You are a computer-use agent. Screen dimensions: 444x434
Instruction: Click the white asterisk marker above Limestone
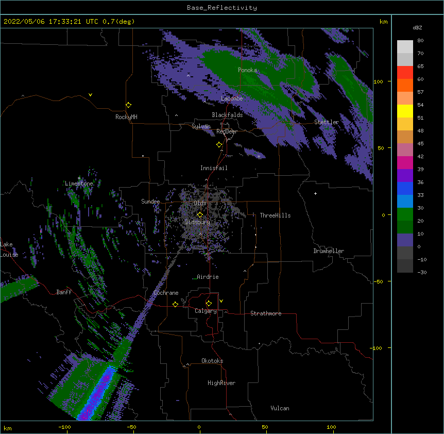79,178
